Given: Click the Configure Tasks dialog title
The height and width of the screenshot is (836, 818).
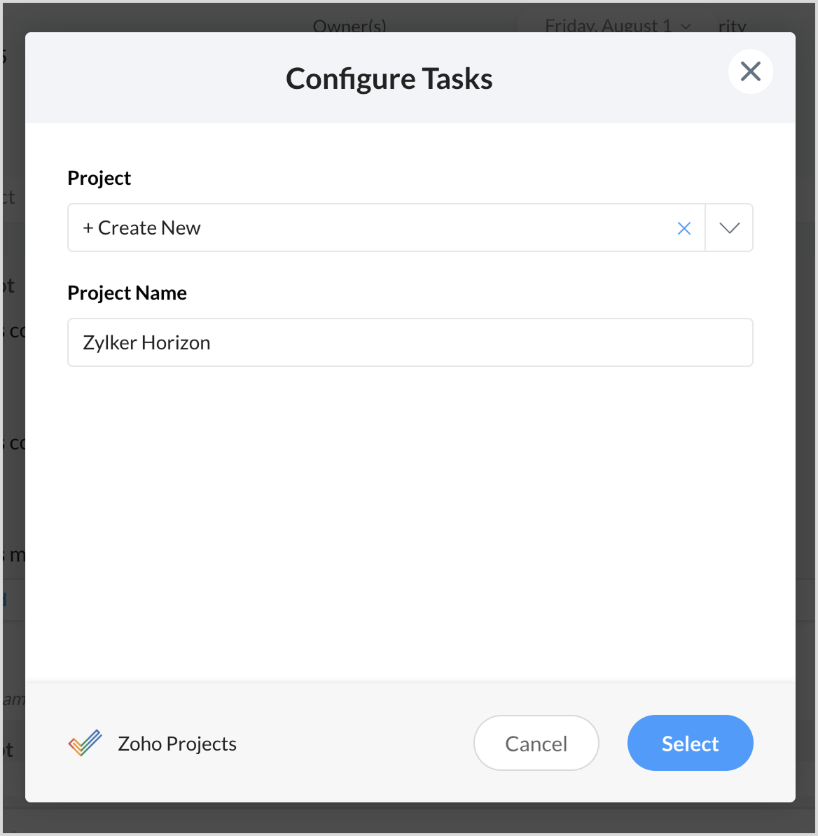Looking at the screenshot, I should (x=389, y=79).
